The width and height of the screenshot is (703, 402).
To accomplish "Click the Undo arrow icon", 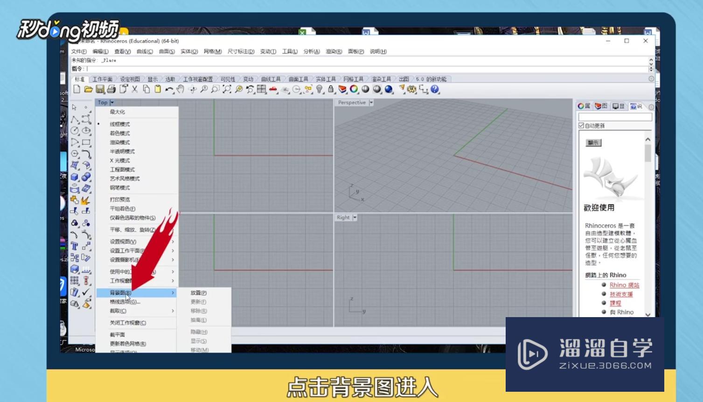I will coord(169,89).
